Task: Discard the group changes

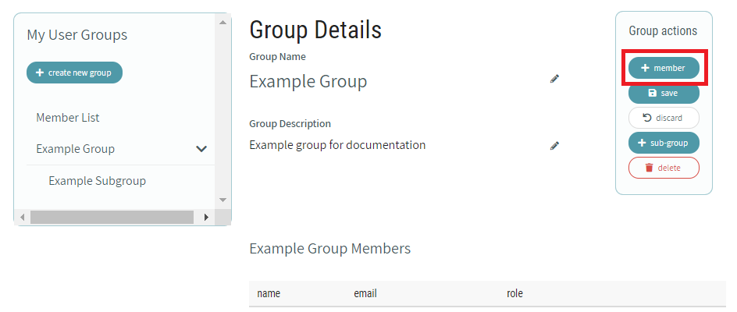Action: (664, 118)
